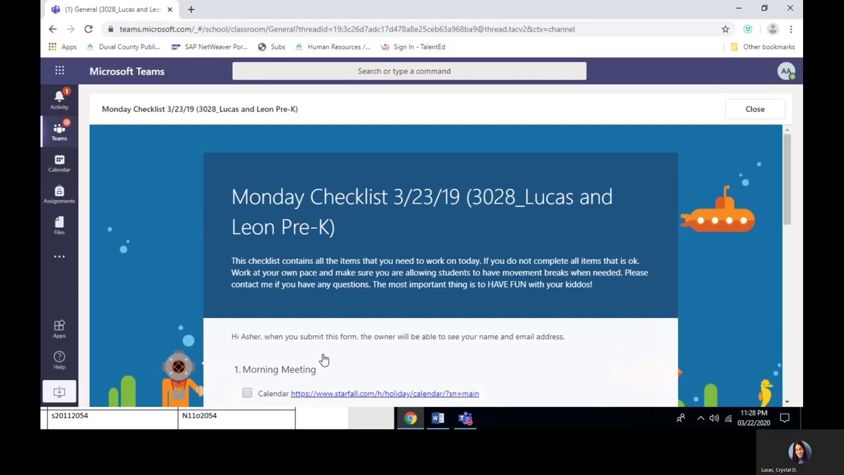Open Teams from the taskbar
The image size is (844, 475).
[466, 418]
